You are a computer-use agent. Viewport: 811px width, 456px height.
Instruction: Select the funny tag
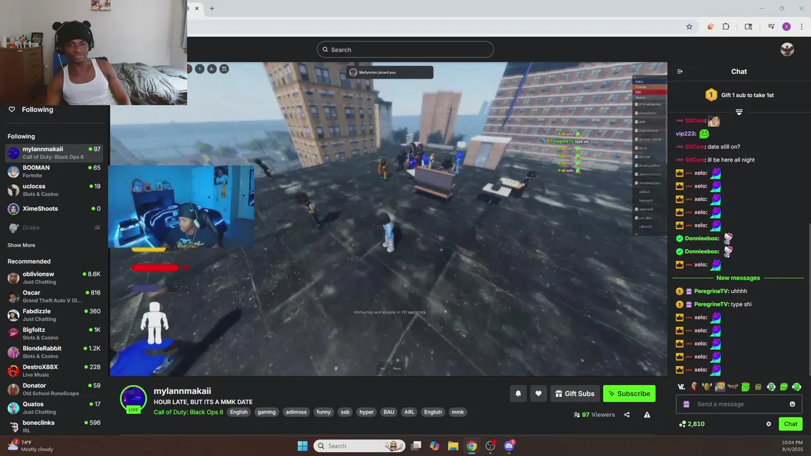point(324,412)
